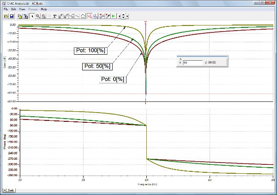Open the Edit menu

click(14, 9)
